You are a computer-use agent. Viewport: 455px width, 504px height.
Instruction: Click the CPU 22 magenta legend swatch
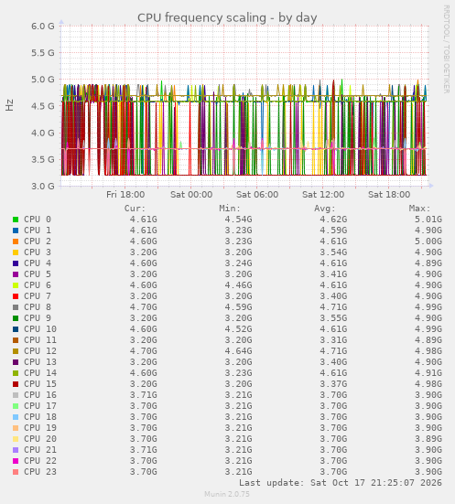16,461
